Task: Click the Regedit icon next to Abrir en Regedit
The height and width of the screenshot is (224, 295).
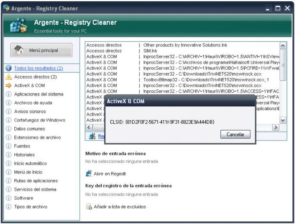Action: coord(88,173)
